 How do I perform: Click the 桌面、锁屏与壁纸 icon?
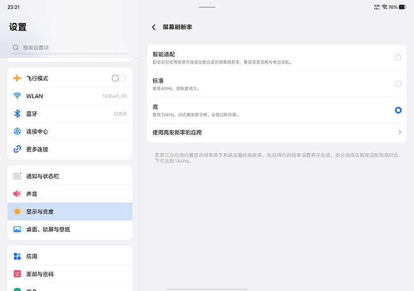(17, 229)
